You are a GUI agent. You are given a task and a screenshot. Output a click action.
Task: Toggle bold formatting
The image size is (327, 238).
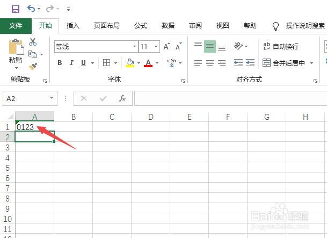click(60, 62)
